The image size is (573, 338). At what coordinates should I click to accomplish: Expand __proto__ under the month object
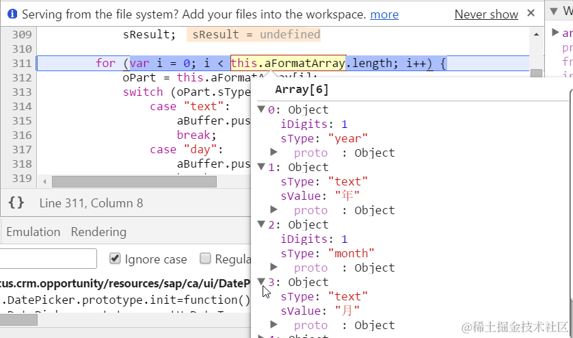point(274,267)
